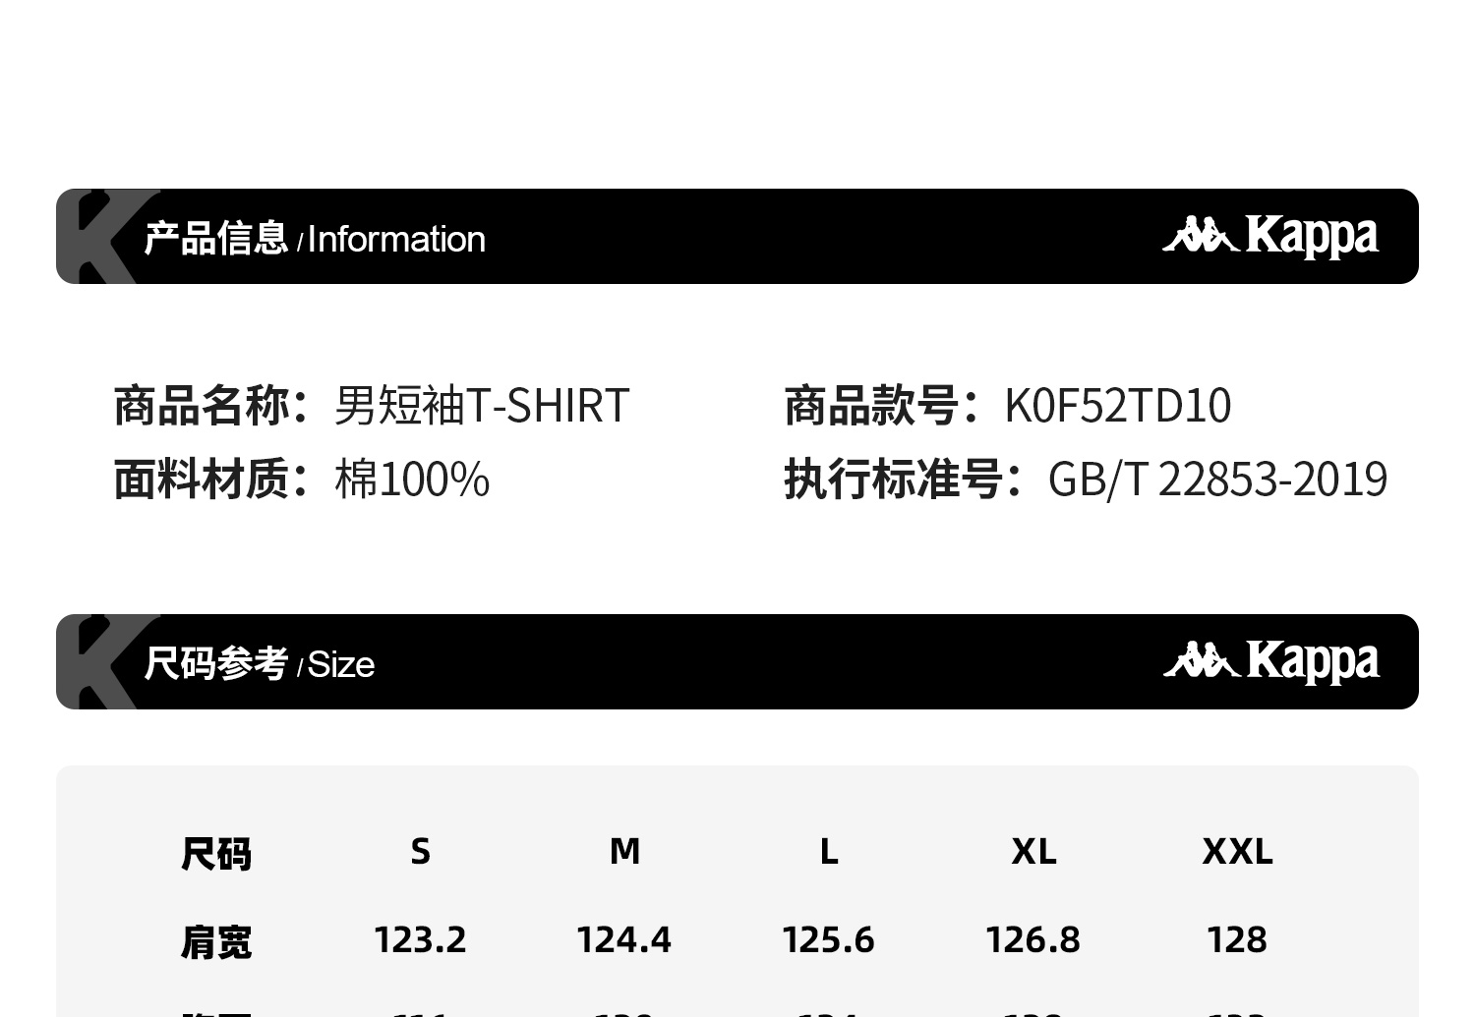Select the 尺码参考 / Size heading
1475x1017 pixels.
260,664
